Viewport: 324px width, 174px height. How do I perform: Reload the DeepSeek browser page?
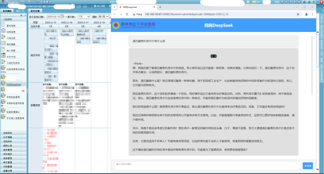pos(127,14)
